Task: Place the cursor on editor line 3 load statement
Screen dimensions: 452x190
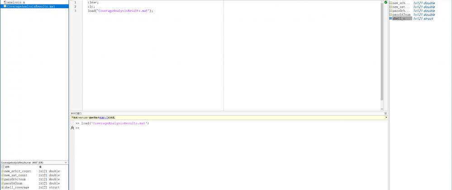Action: (120, 10)
